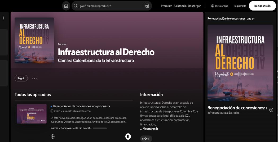
Task: Click the episode description text
Action: click(89, 120)
